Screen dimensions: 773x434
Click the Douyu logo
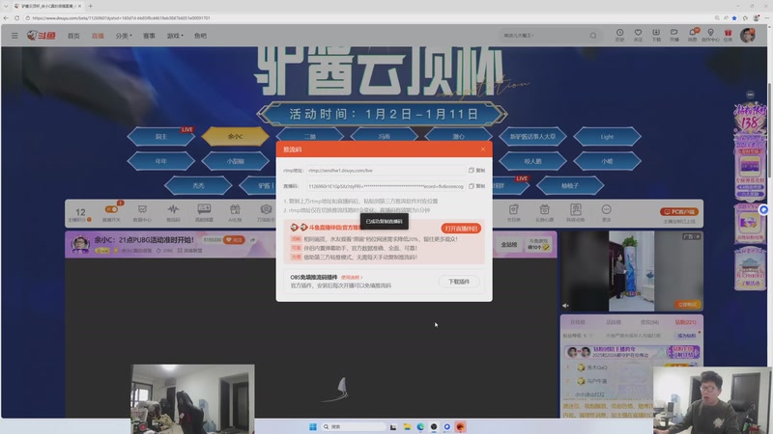(x=42, y=36)
